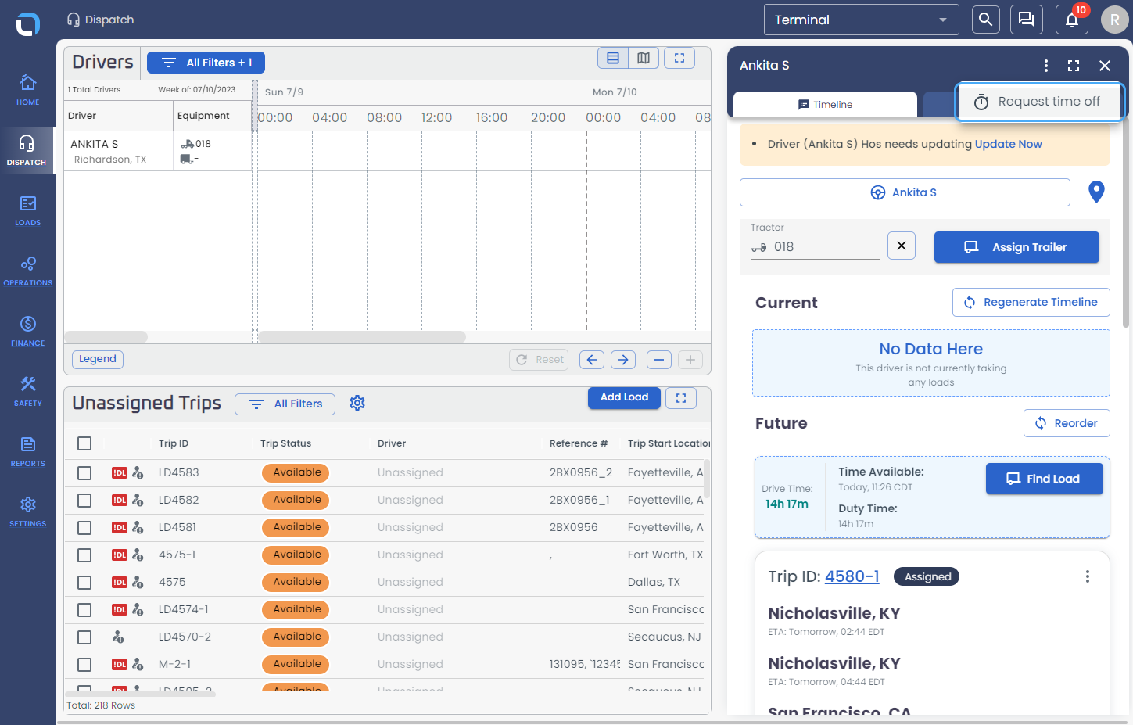Click the Assign Trailer button
Image resolution: width=1133 pixels, height=725 pixels.
point(1016,247)
